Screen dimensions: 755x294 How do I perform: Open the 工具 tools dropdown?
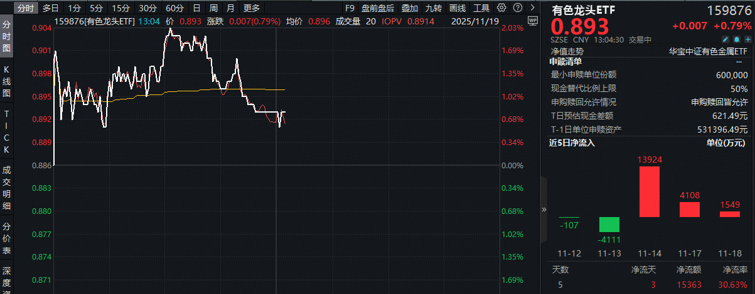481,8
